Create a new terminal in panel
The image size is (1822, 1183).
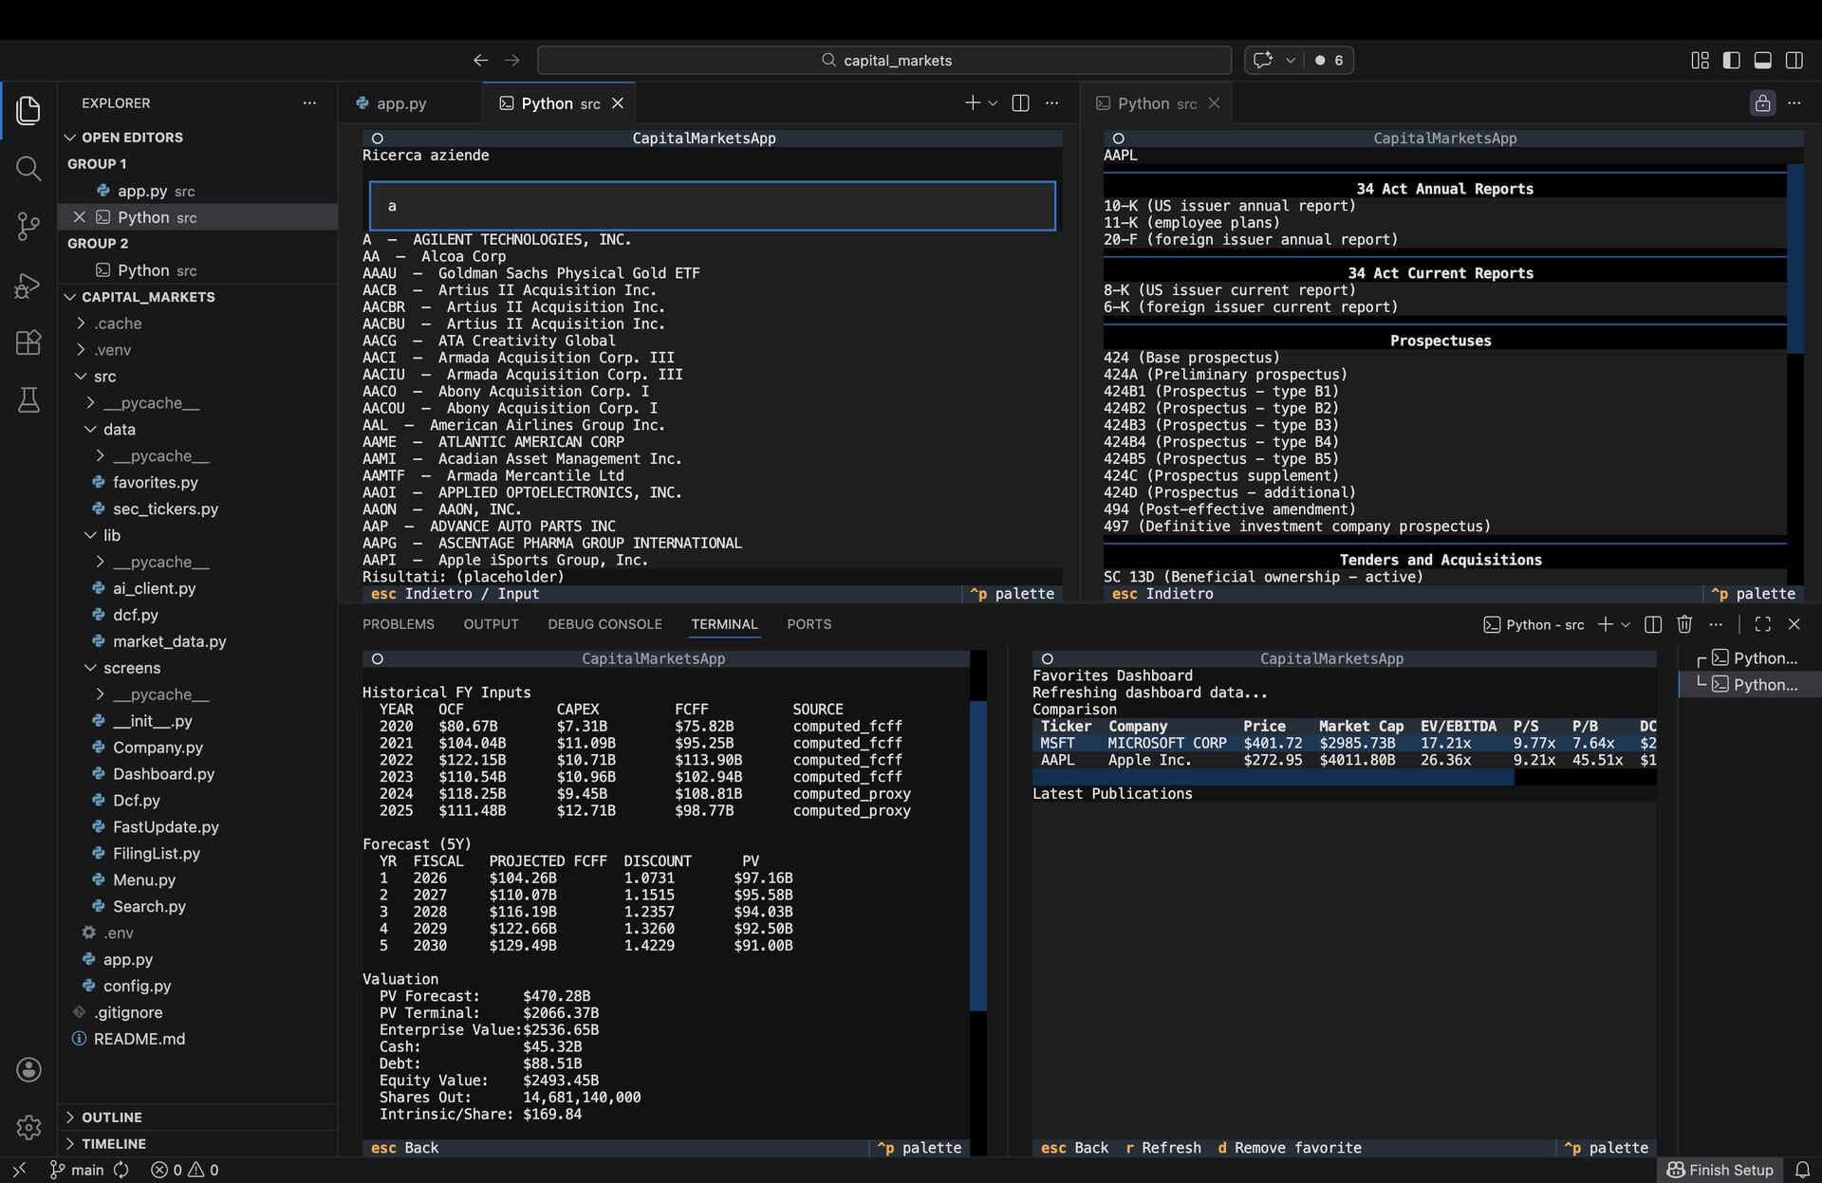click(1605, 623)
